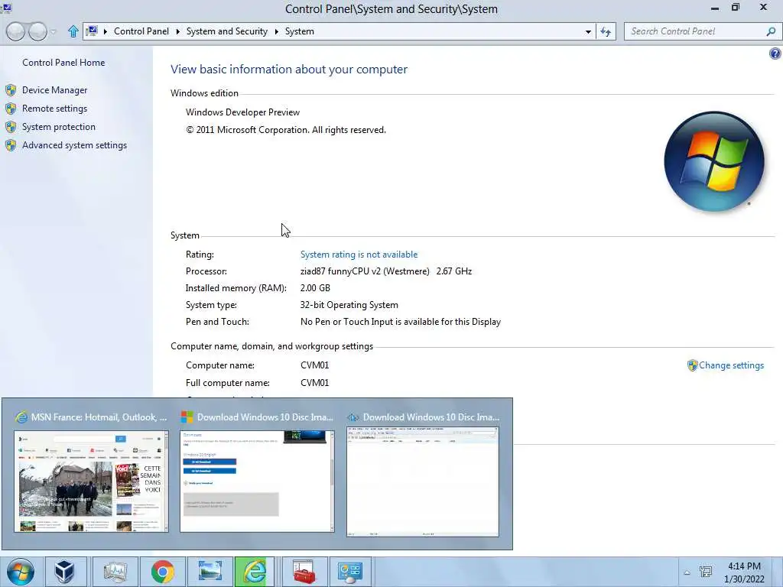Open Google Chrome from taskbar

pos(162,572)
